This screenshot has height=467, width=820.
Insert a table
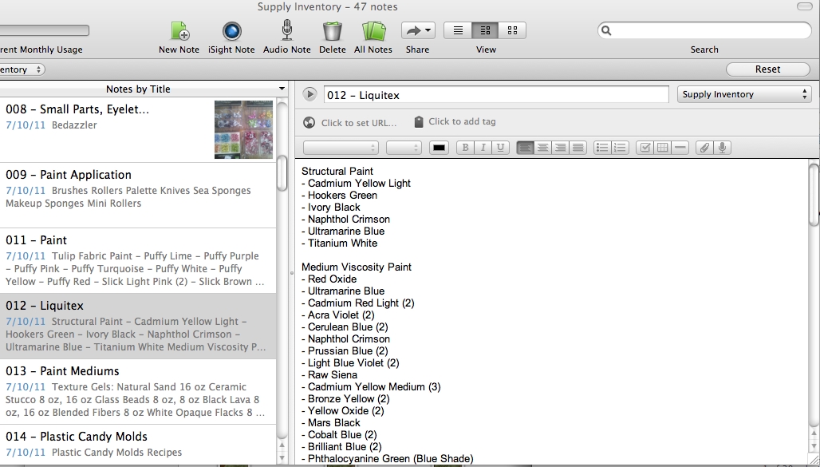click(663, 148)
